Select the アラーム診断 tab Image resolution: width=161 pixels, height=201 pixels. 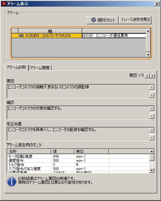point(16,67)
